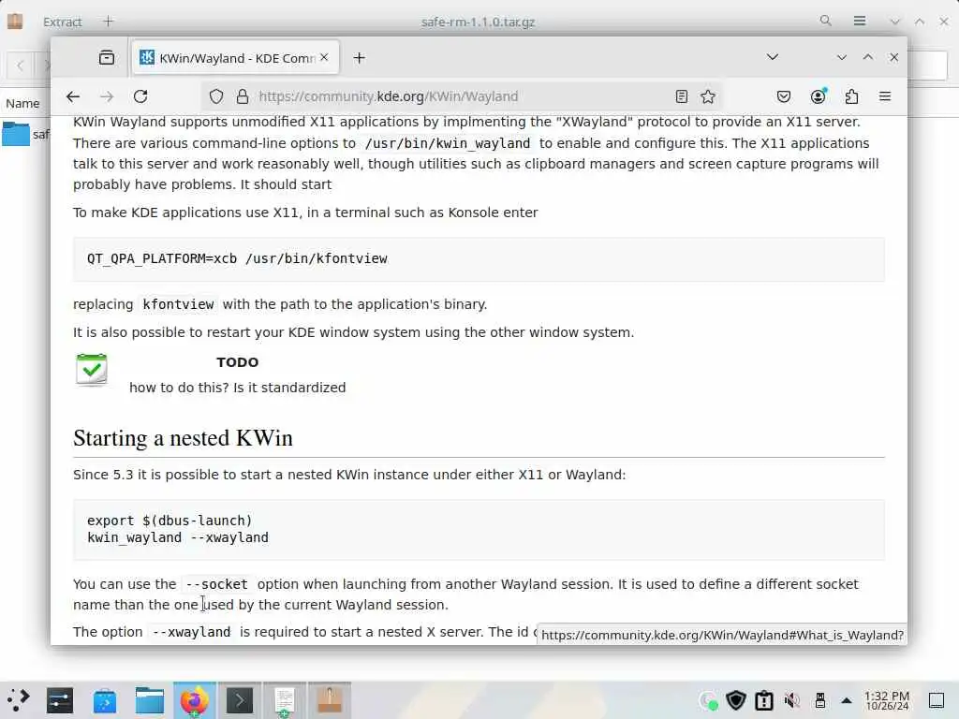This screenshot has height=719, width=959.
Task: Switch to Firefox in taskbar
Action: tap(195, 700)
